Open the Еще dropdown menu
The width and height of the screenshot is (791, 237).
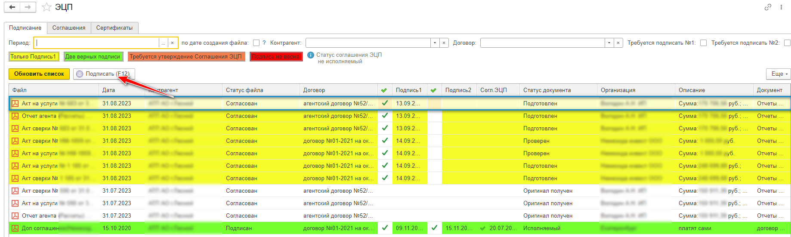click(778, 74)
